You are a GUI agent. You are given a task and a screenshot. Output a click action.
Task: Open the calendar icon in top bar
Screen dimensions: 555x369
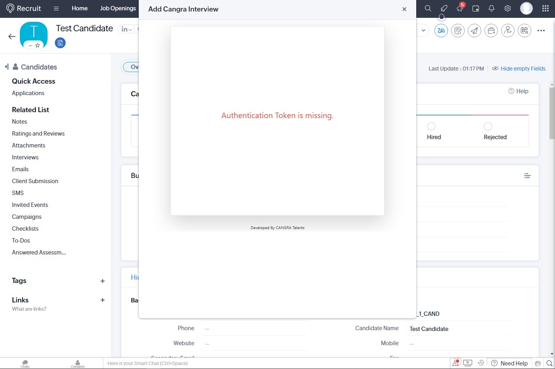[x=476, y=8]
